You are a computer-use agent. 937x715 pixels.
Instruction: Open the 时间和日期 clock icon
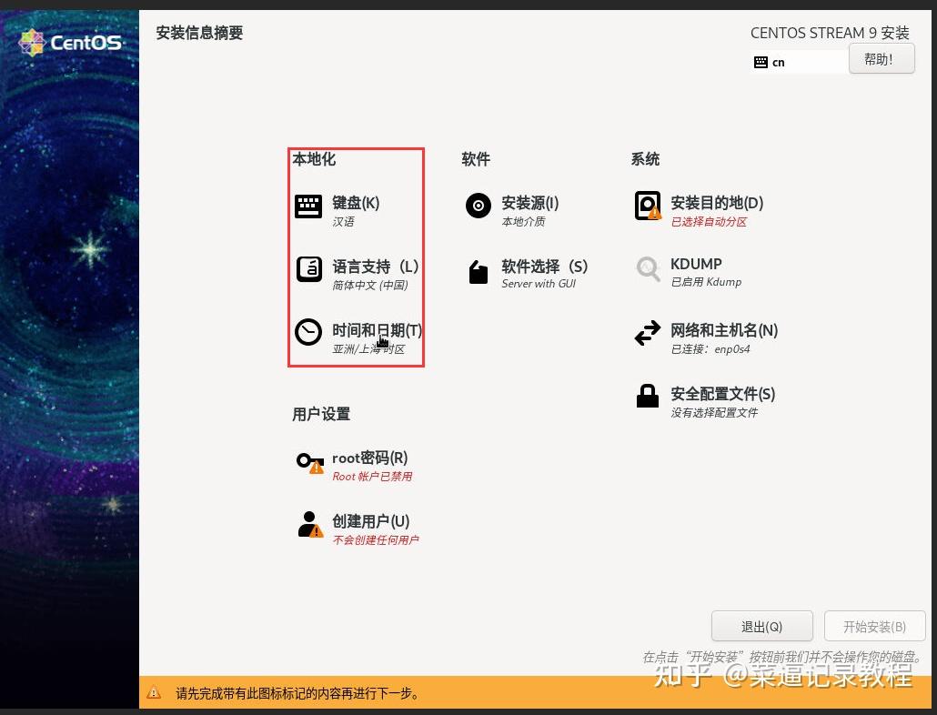(308, 333)
